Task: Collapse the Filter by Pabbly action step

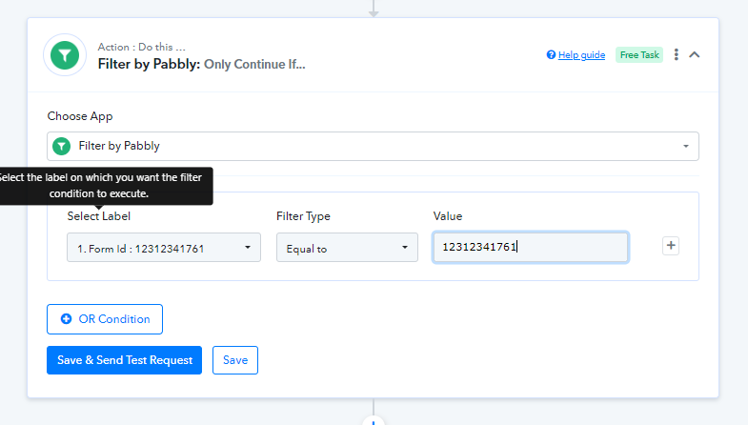Action: pyautogui.click(x=695, y=55)
